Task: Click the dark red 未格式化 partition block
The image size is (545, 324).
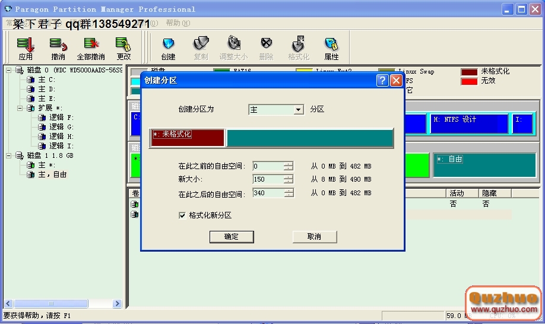Action: (188, 138)
